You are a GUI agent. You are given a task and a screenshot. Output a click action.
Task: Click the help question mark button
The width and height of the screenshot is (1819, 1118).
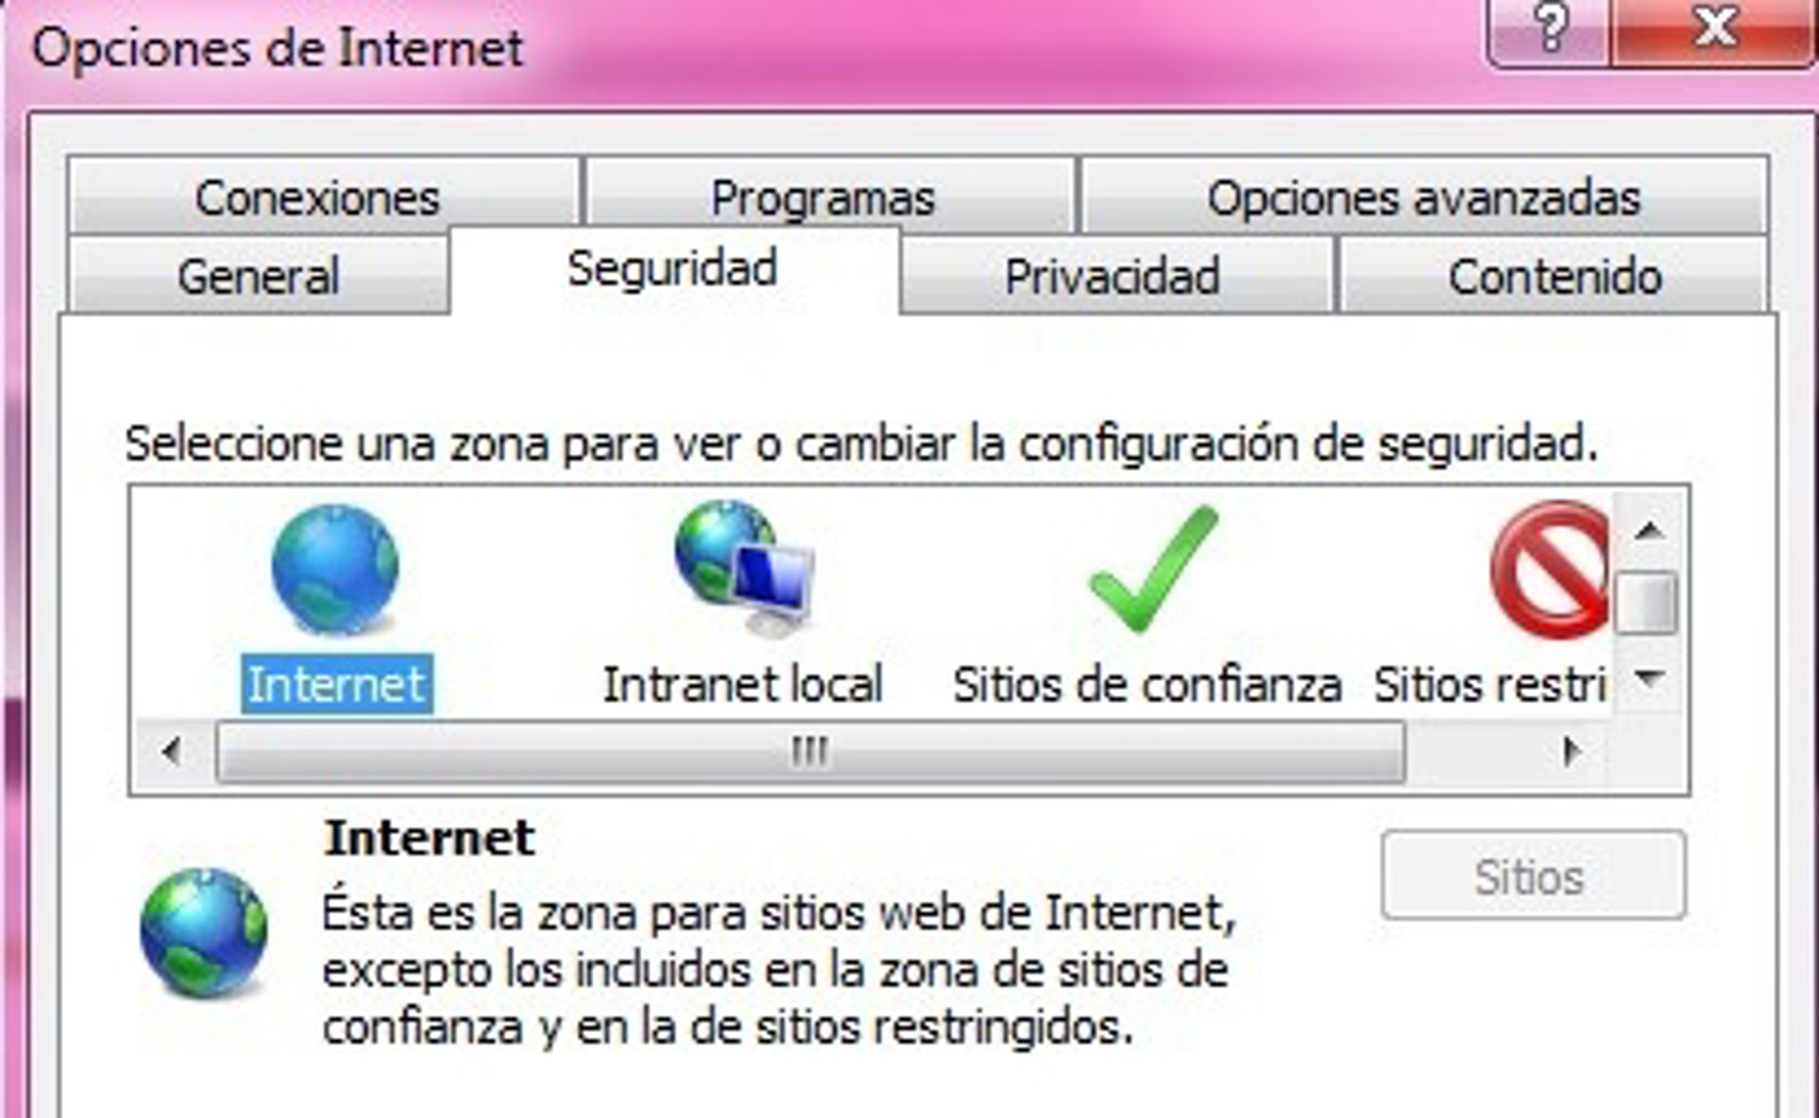coord(1550,29)
